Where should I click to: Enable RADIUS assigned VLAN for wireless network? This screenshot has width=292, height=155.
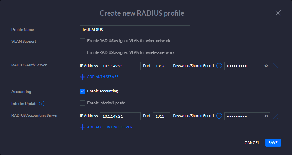pyautogui.click(x=82, y=53)
